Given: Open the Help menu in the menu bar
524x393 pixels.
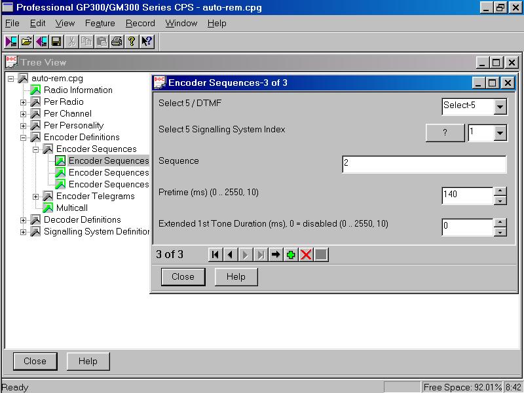Looking at the screenshot, I should 217,24.
